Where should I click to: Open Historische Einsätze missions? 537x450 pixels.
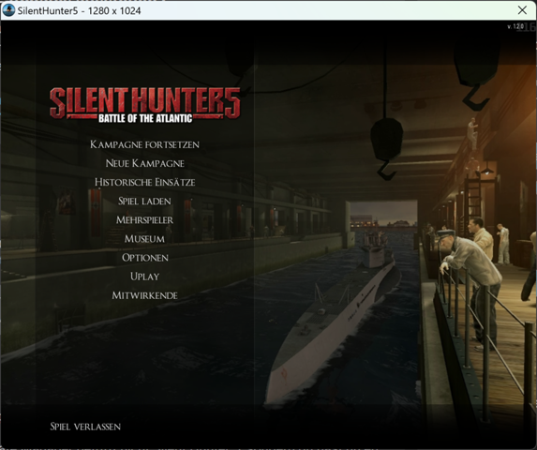(x=145, y=182)
